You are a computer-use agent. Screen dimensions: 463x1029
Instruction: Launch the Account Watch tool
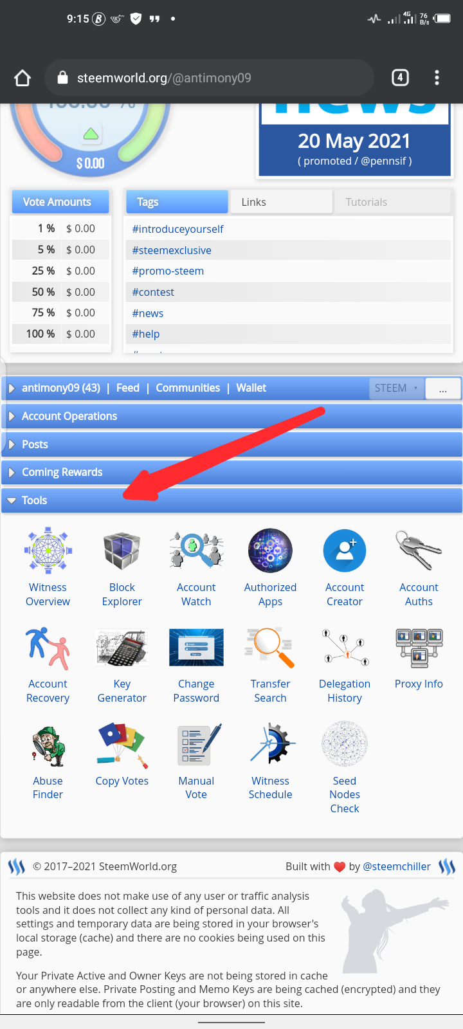pos(196,567)
